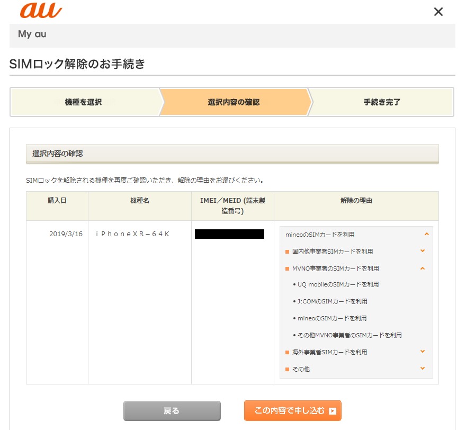This screenshot has width=466, height=430.
Task: Click the orange square bullet beside その他
Action: (288, 369)
